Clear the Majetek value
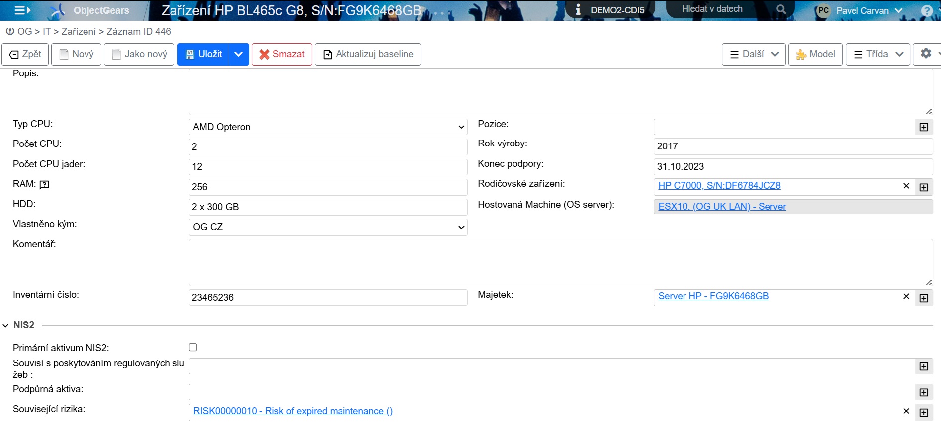941x432 pixels. 906,297
